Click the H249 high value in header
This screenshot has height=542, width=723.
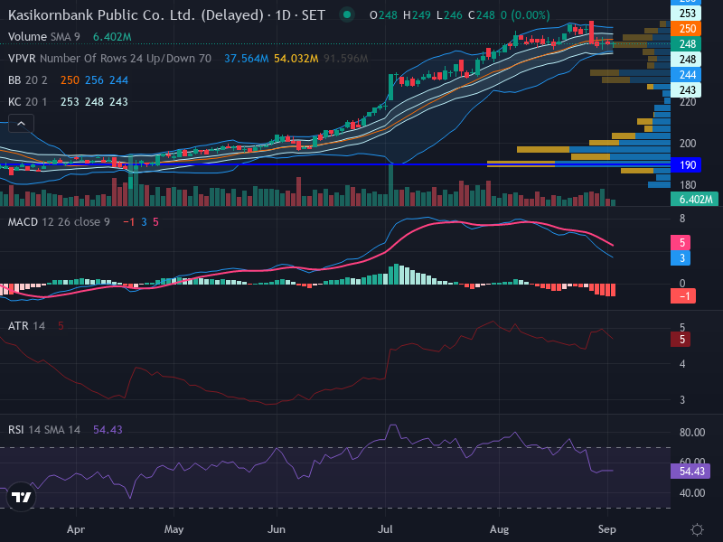point(417,15)
